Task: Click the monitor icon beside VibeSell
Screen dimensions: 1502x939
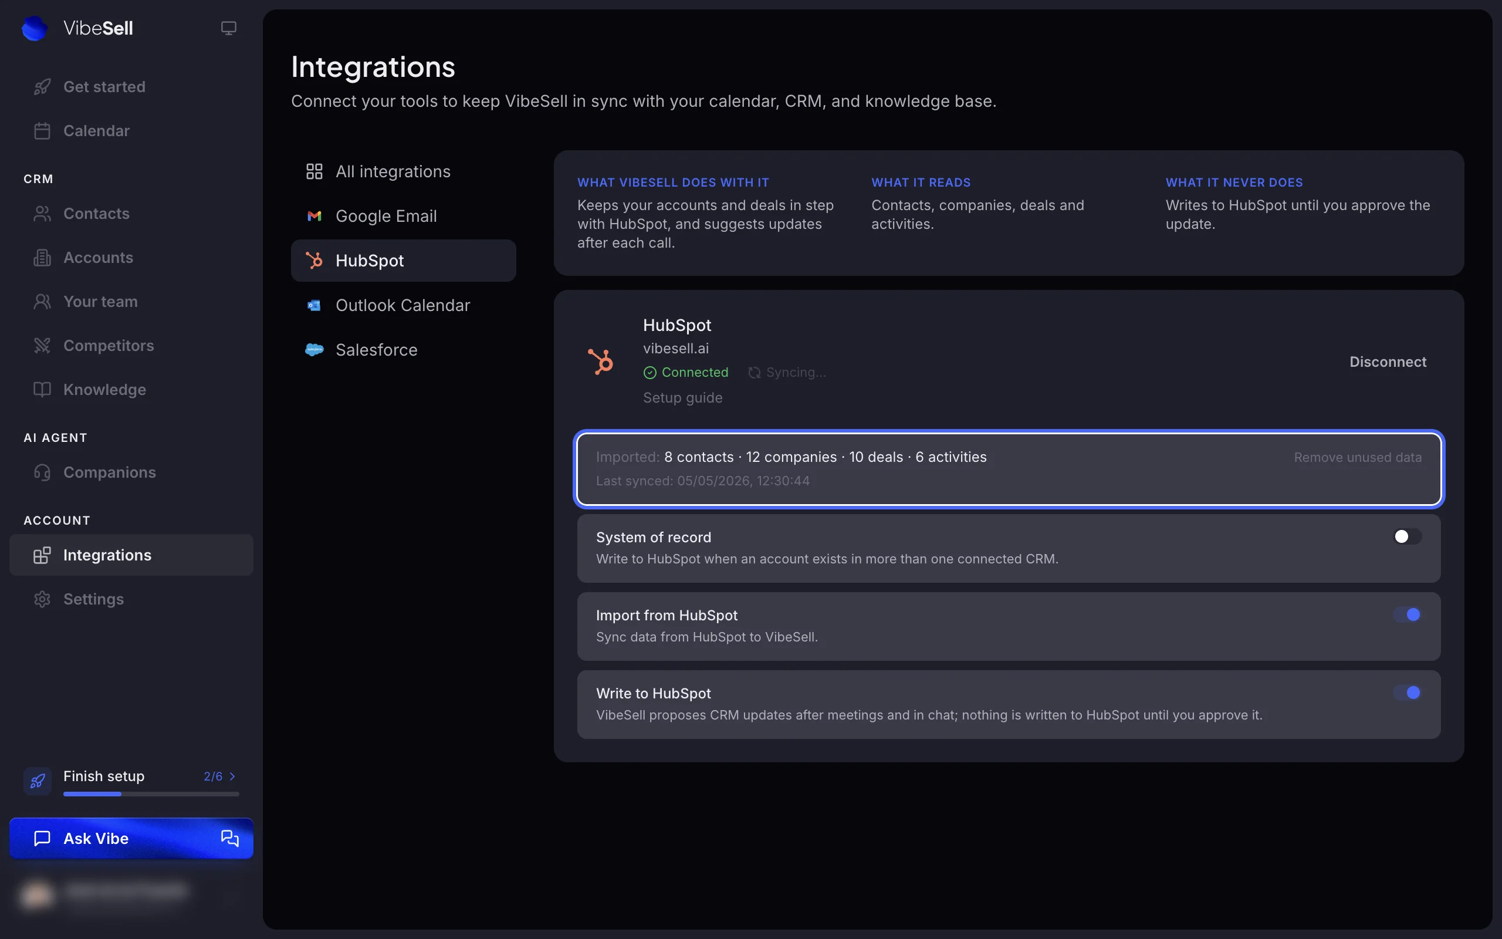Action: tap(228, 28)
